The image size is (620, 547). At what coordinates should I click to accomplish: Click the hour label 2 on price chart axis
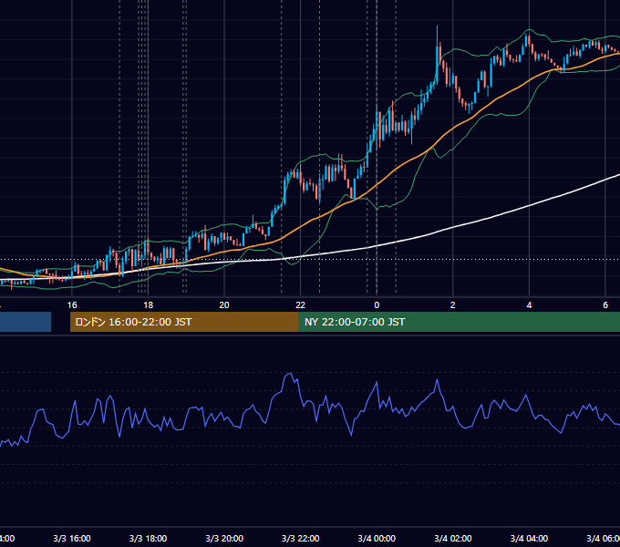453,305
